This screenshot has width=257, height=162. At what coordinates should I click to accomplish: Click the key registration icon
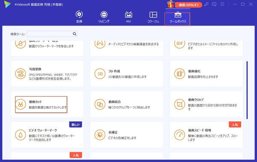[x=206, y=4]
